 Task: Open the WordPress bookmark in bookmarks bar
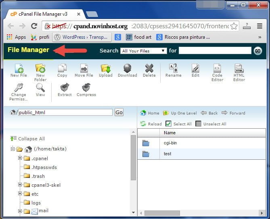click(x=82, y=37)
